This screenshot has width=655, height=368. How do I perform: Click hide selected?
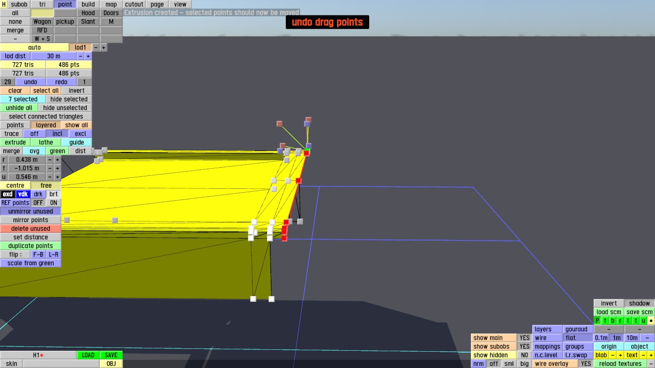[x=69, y=99]
